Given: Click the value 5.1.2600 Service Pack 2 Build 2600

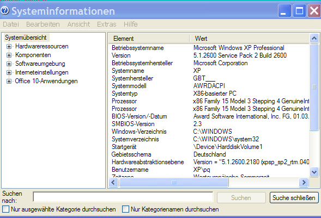Looking at the screenshot, I should pos(240,55).
